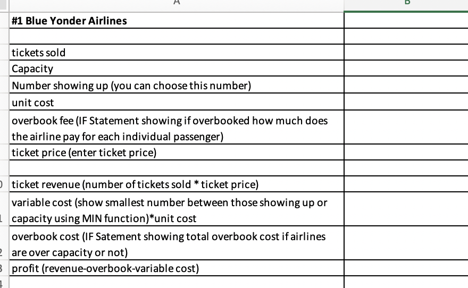This screenshot has height=288, width=468.
Task: Select the Blue Yonder Airlines title cell
Action: [x=177, y=21]
